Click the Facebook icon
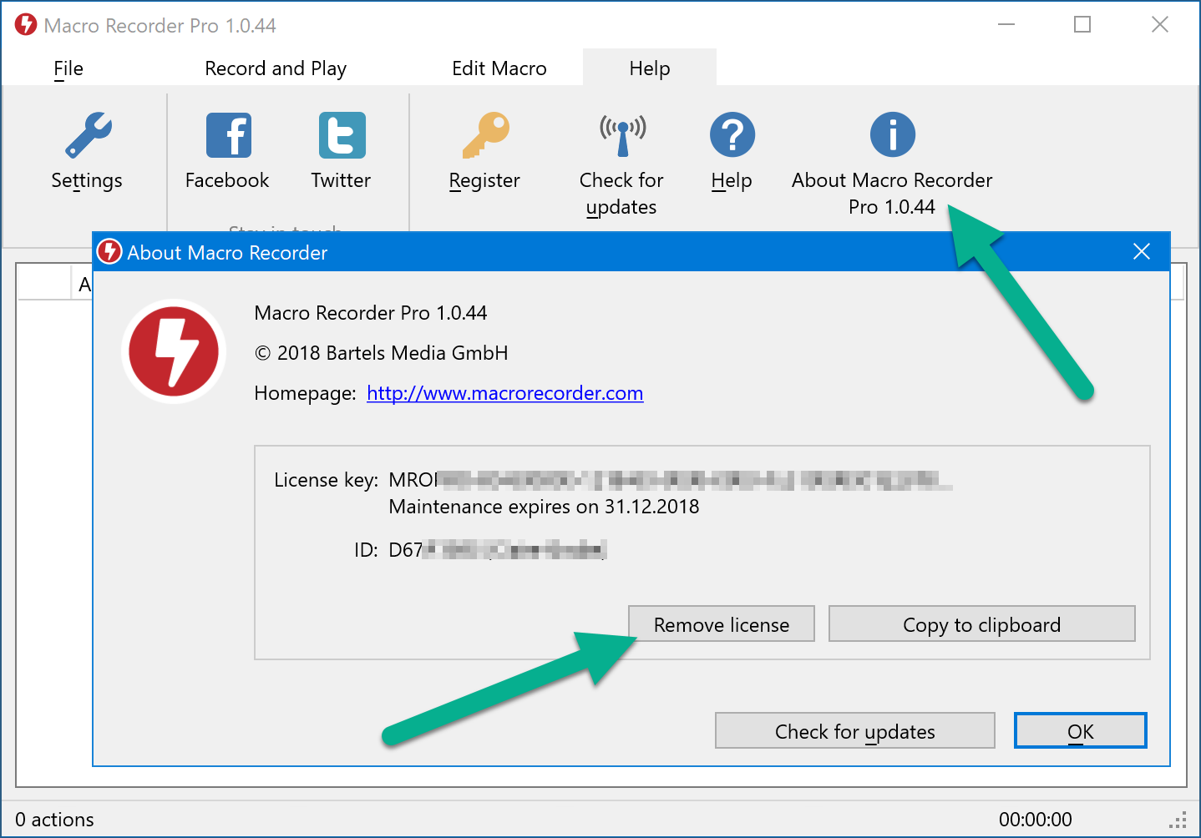Viewport: 1201px width, 838px height. point(228,135)
